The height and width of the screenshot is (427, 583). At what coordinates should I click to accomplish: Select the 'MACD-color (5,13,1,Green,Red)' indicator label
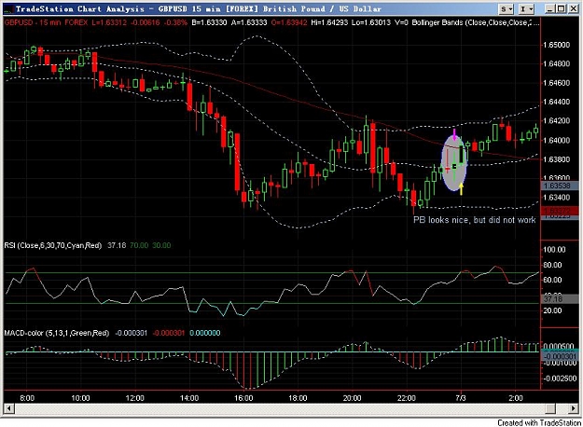click(57, 333)
